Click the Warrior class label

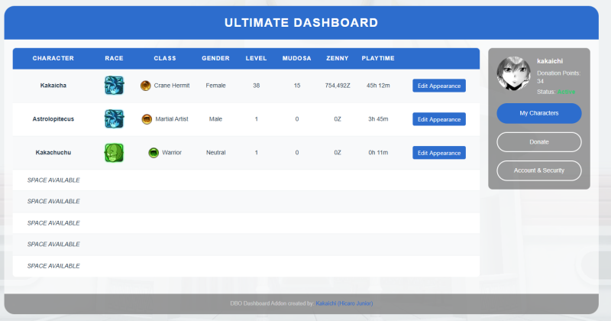click(x=172, y=153)
